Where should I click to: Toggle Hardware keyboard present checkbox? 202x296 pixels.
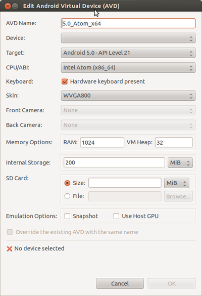click(65, 81)
